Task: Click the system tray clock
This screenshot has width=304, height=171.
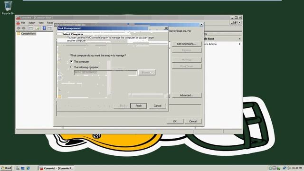Action: (x=297, y=168)
